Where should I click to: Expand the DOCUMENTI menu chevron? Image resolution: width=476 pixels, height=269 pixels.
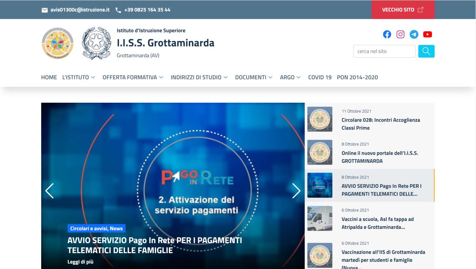coord(271,77)
